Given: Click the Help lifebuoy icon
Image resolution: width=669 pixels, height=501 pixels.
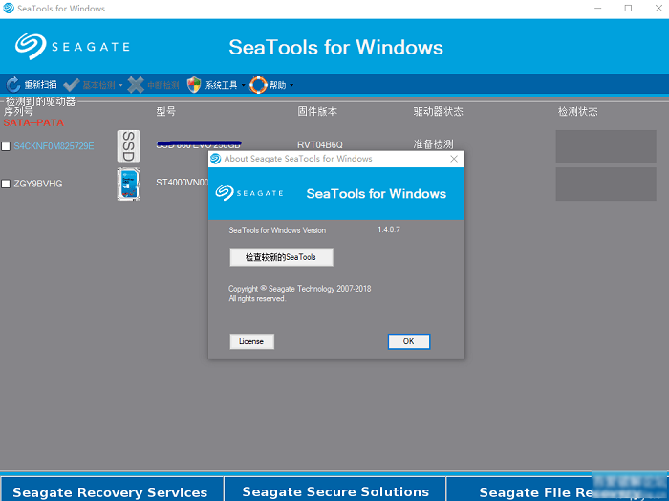Looking at the screenshot, I should (x=258, y=85).
